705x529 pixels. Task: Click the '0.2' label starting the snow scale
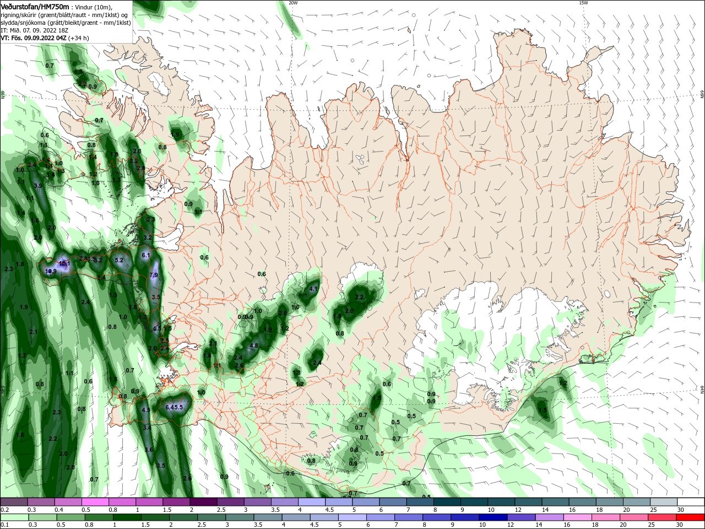click(x=5, y=510)
